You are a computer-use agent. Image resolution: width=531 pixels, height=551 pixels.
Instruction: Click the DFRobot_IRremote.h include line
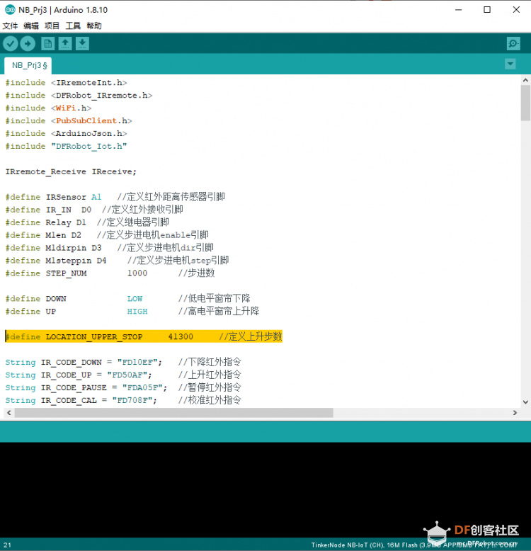tap(79, 95)
